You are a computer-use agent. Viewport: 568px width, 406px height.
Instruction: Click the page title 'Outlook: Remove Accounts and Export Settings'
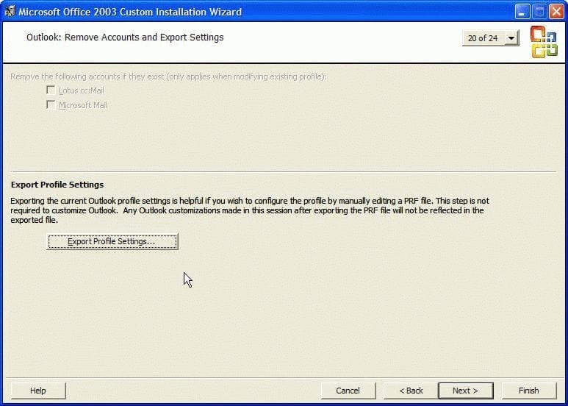click(125, 37)
